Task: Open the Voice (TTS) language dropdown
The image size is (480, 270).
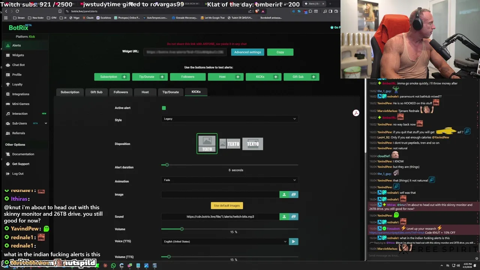Action: (x=225, y=241)
